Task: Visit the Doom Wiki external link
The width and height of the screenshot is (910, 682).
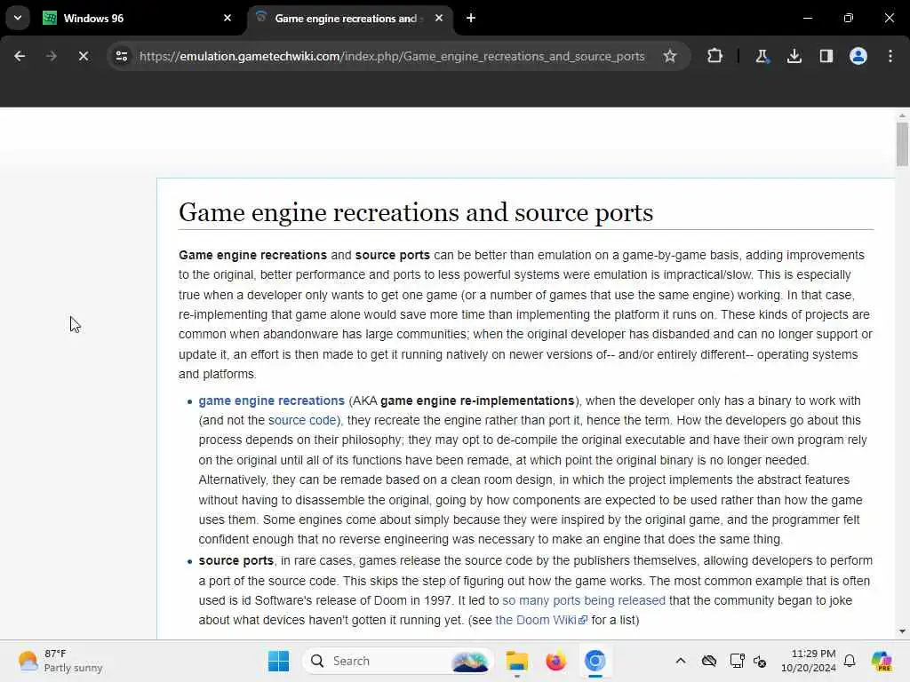Action: pos(541,621)
